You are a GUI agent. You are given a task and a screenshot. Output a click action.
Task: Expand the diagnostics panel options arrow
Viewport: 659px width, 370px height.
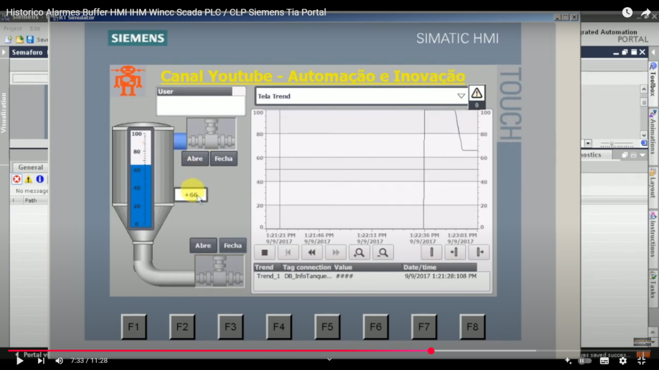(643, 155)
